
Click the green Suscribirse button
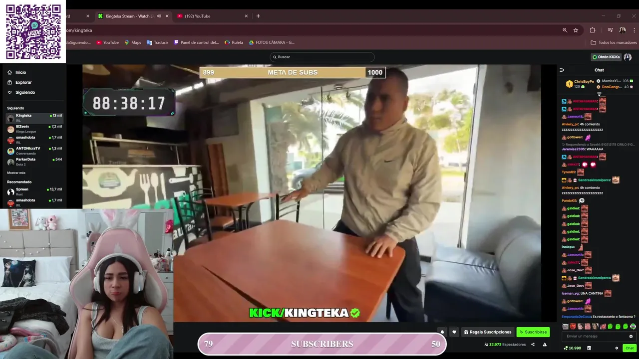click(x=533, y=332)
